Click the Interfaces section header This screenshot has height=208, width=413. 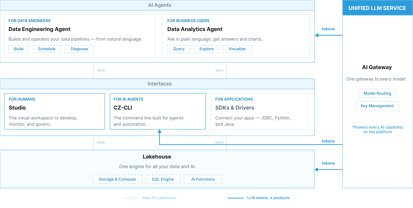tap(157, 84)
